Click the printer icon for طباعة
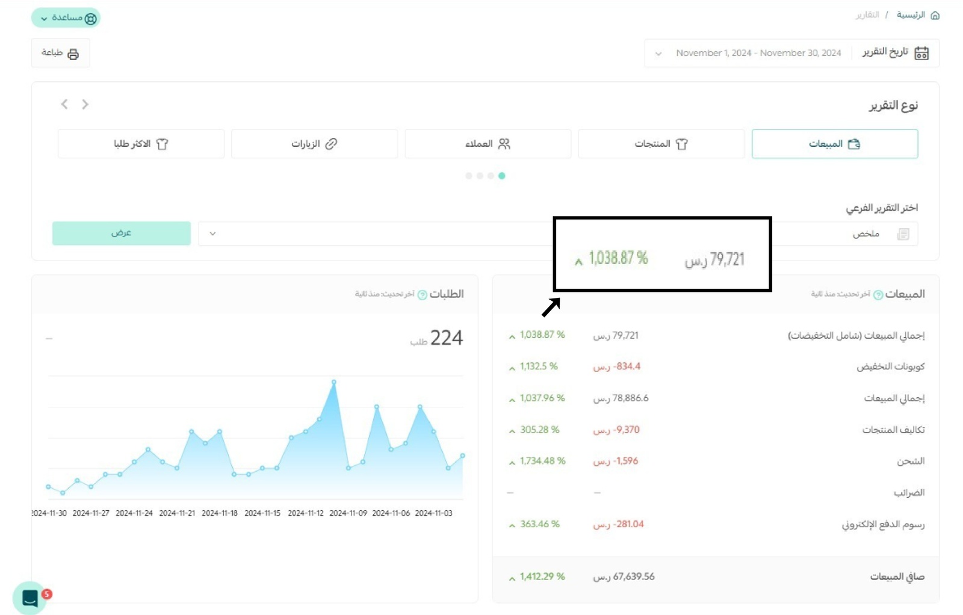 73,54
